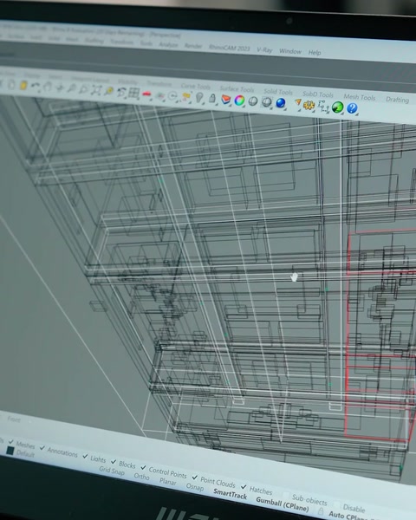Toggle the Lights filter checkbox

85,456
